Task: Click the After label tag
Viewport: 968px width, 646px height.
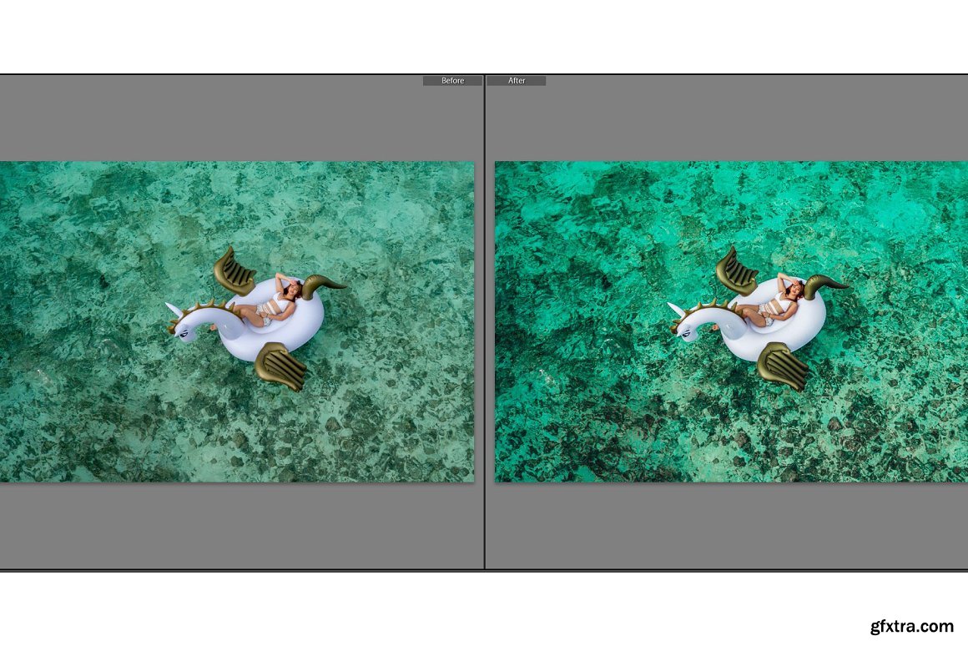Action: click(517, 81)
